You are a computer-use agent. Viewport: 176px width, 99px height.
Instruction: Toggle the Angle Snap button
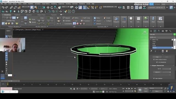(x=89, y=7)
